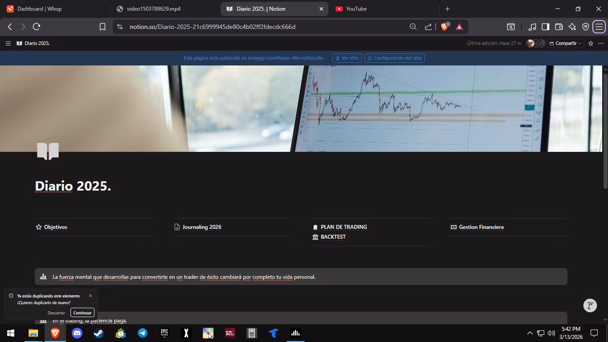Launch the Leo AI sparkle icon
The image size is (608, 342).
click(572, 27)
